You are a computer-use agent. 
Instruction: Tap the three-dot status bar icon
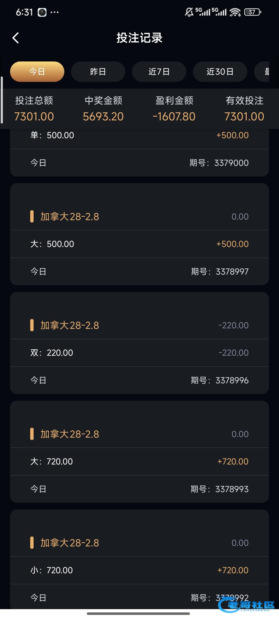click(x=55, y=12)
